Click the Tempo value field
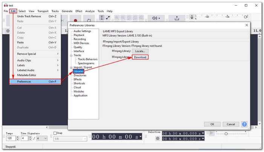The height and width of the screenshot is (152, 264). 11,138
